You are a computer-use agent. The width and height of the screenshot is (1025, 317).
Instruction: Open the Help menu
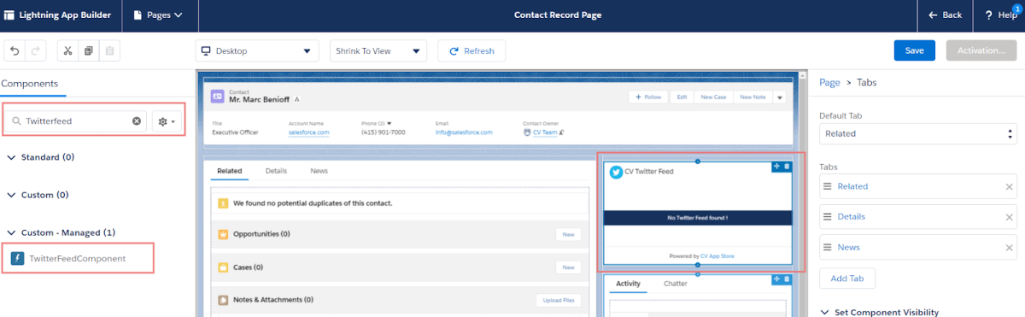point(1000,15)
